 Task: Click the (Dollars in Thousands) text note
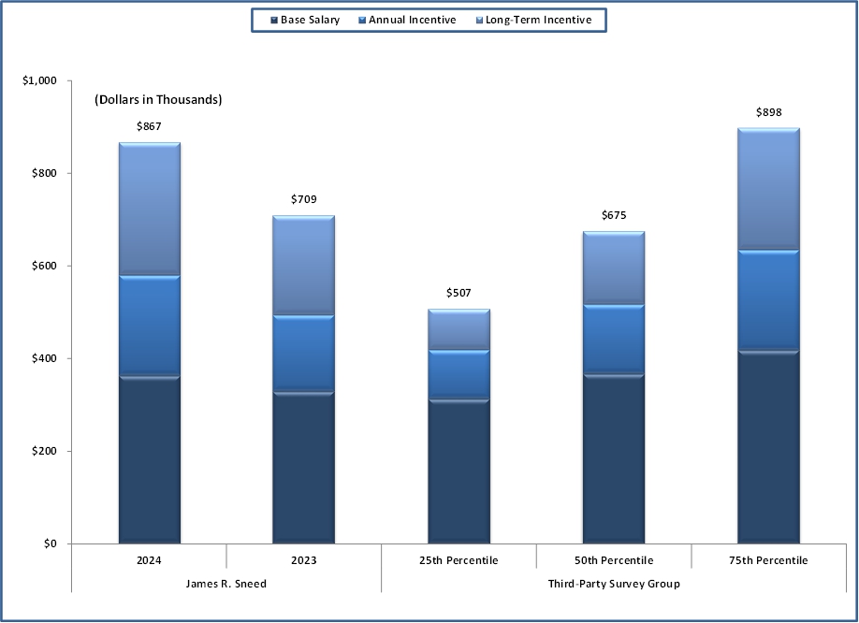[157, 100]
